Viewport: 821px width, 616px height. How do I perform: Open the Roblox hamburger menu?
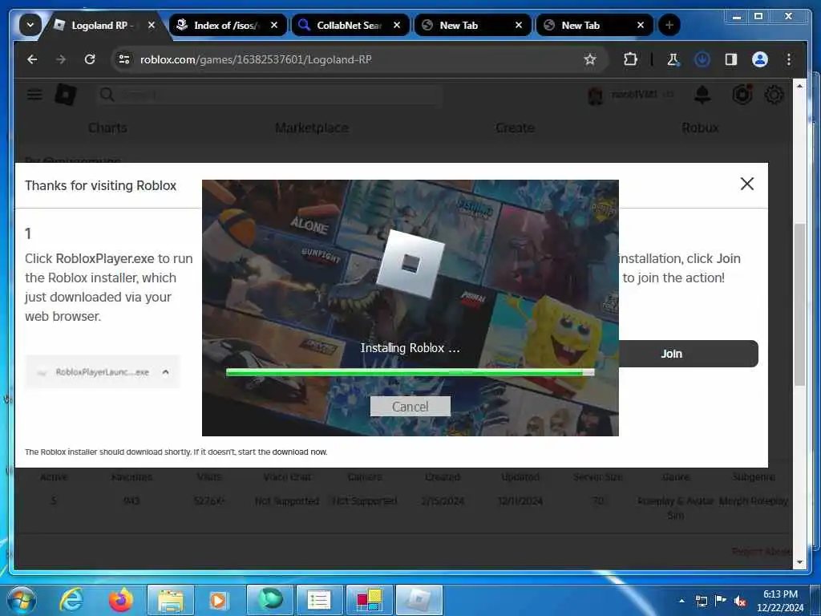tap(34, 95)
